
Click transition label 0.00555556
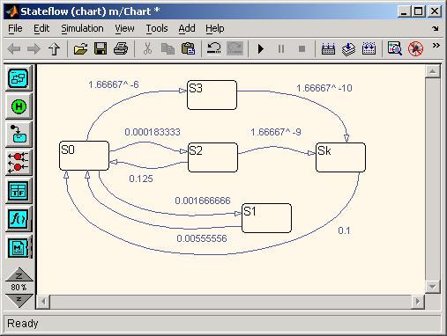pyautogui.click(x=202, y=238)
